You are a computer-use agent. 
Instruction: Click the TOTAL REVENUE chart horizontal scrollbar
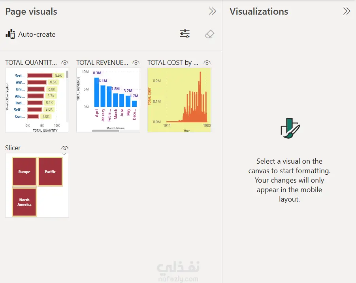coord(105,130)
